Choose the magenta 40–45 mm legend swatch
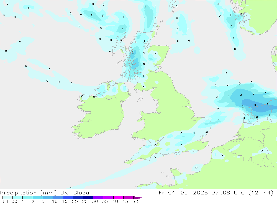Screen dimensions: 277x203 click(118, 197)
